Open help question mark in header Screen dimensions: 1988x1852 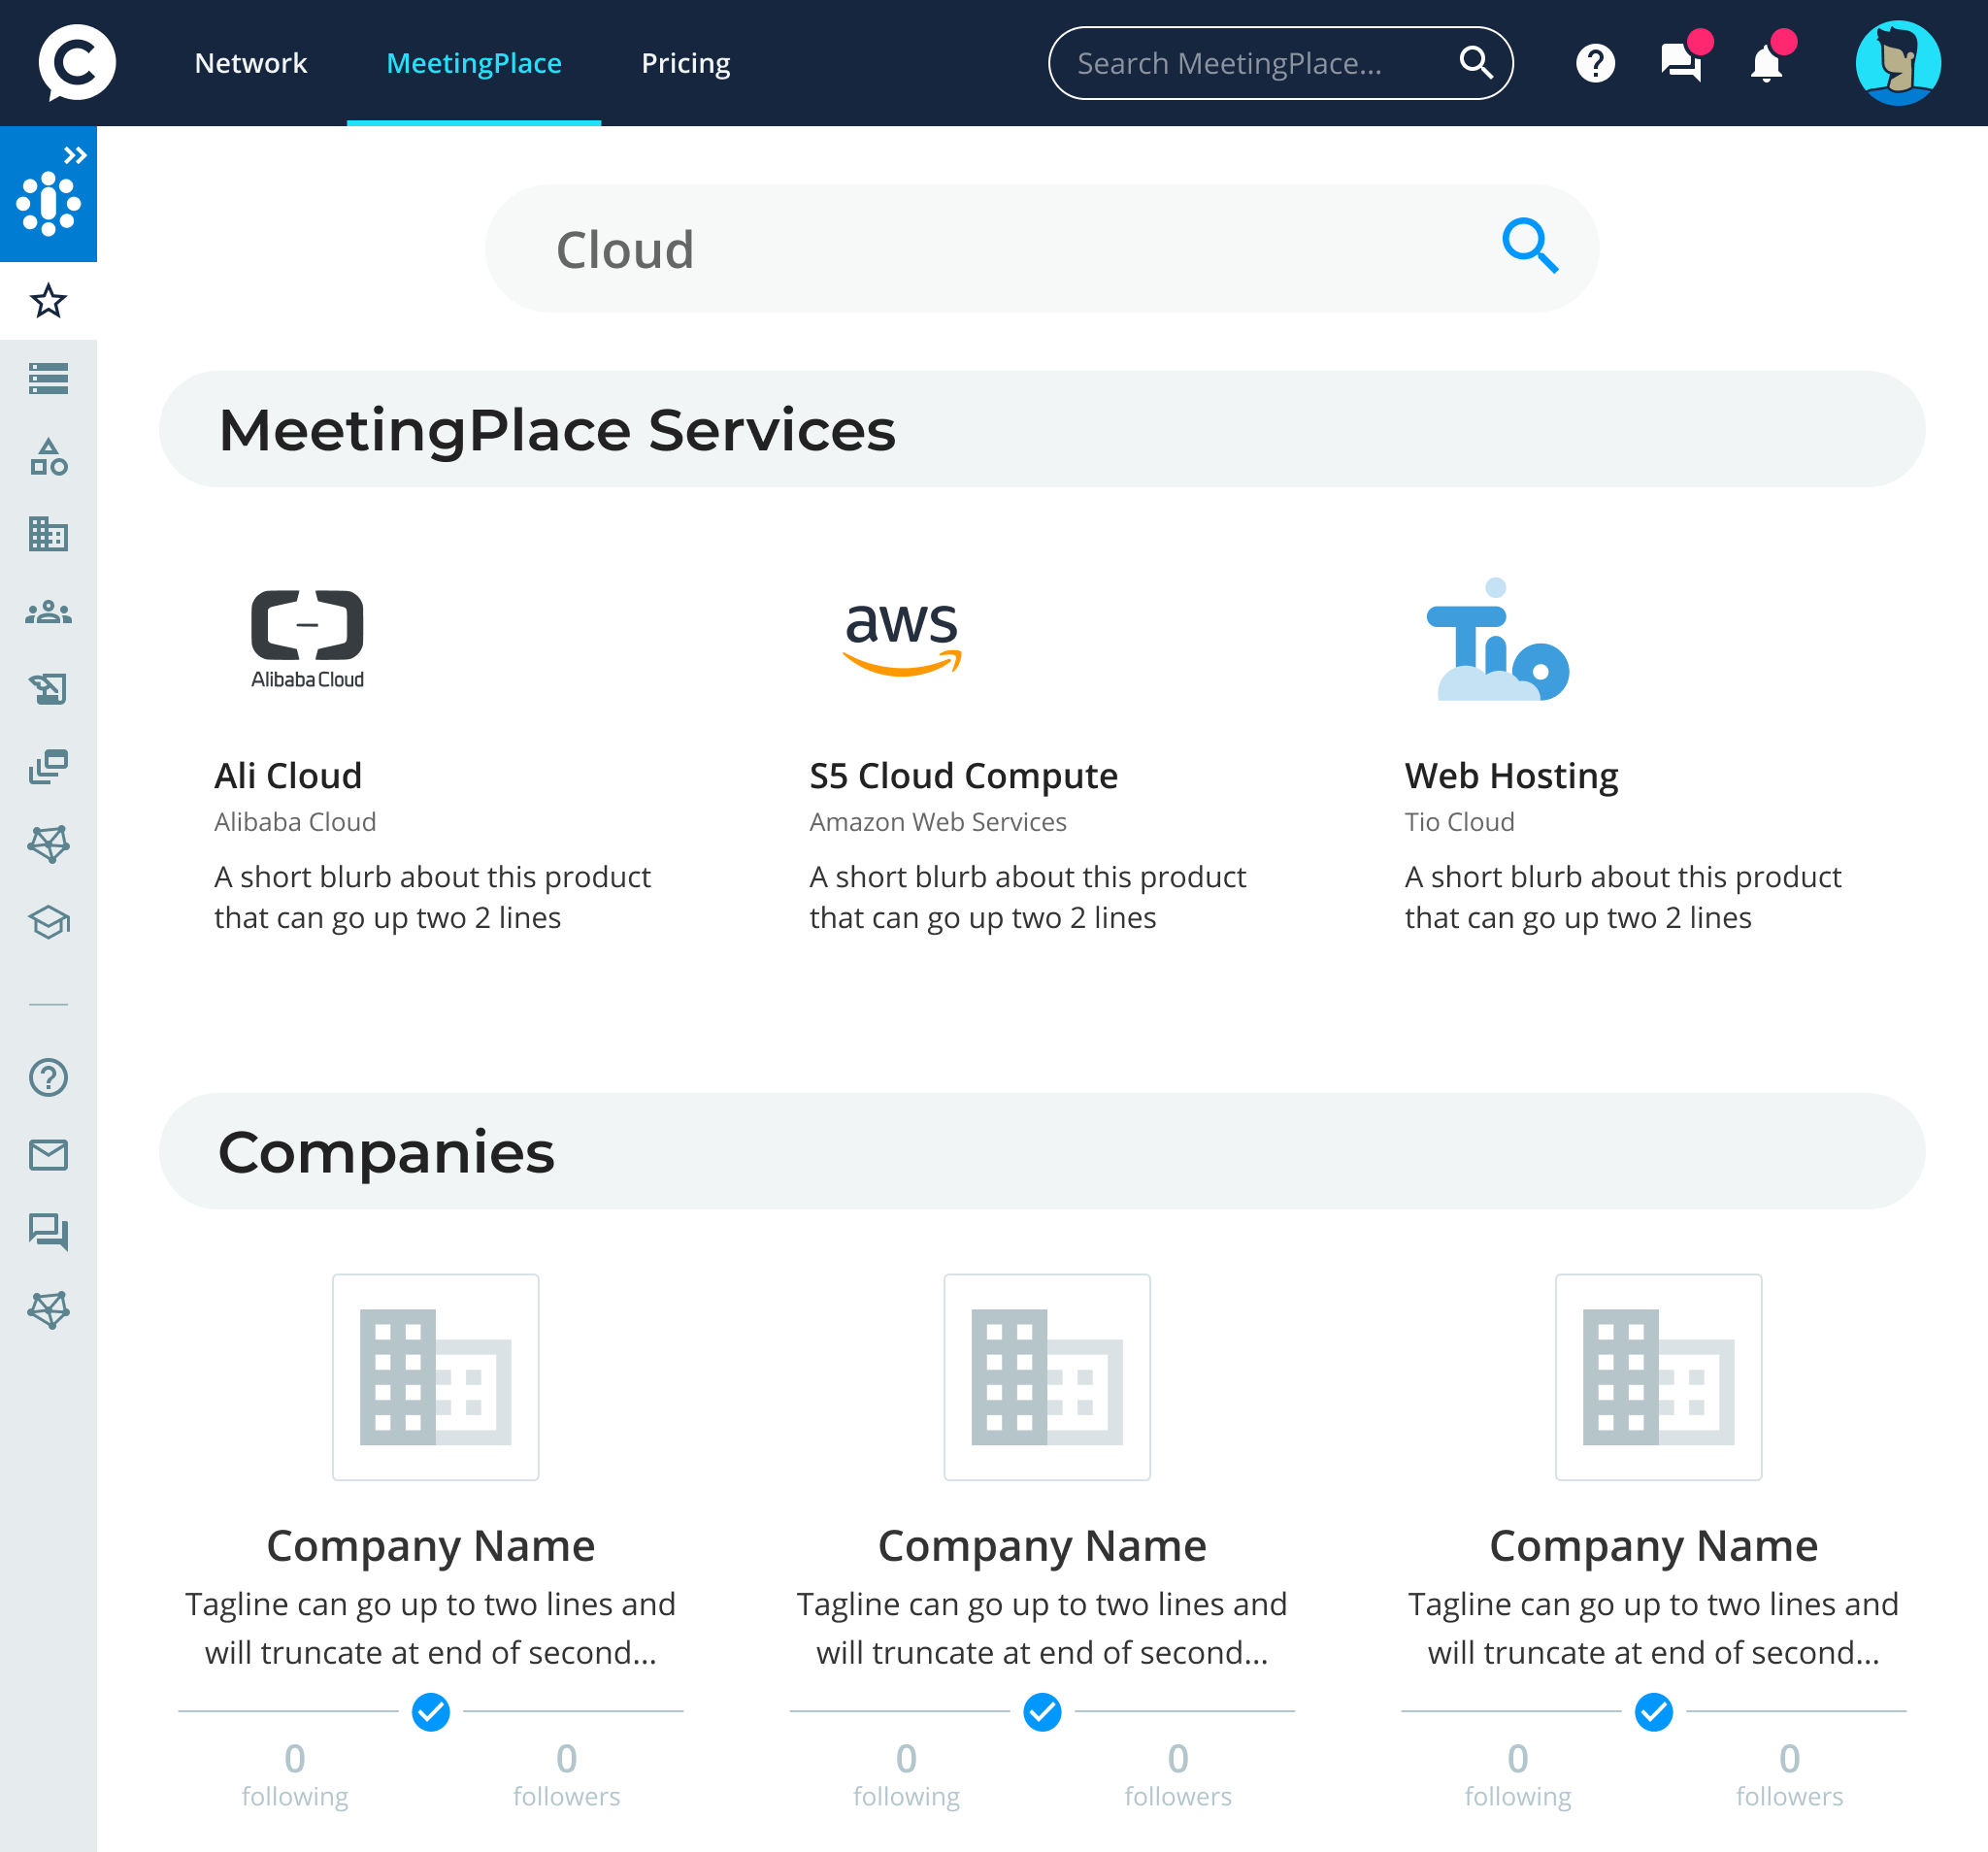1595,63
